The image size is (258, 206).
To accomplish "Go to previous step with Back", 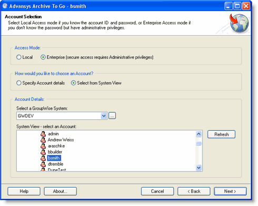I will [194, 191].
